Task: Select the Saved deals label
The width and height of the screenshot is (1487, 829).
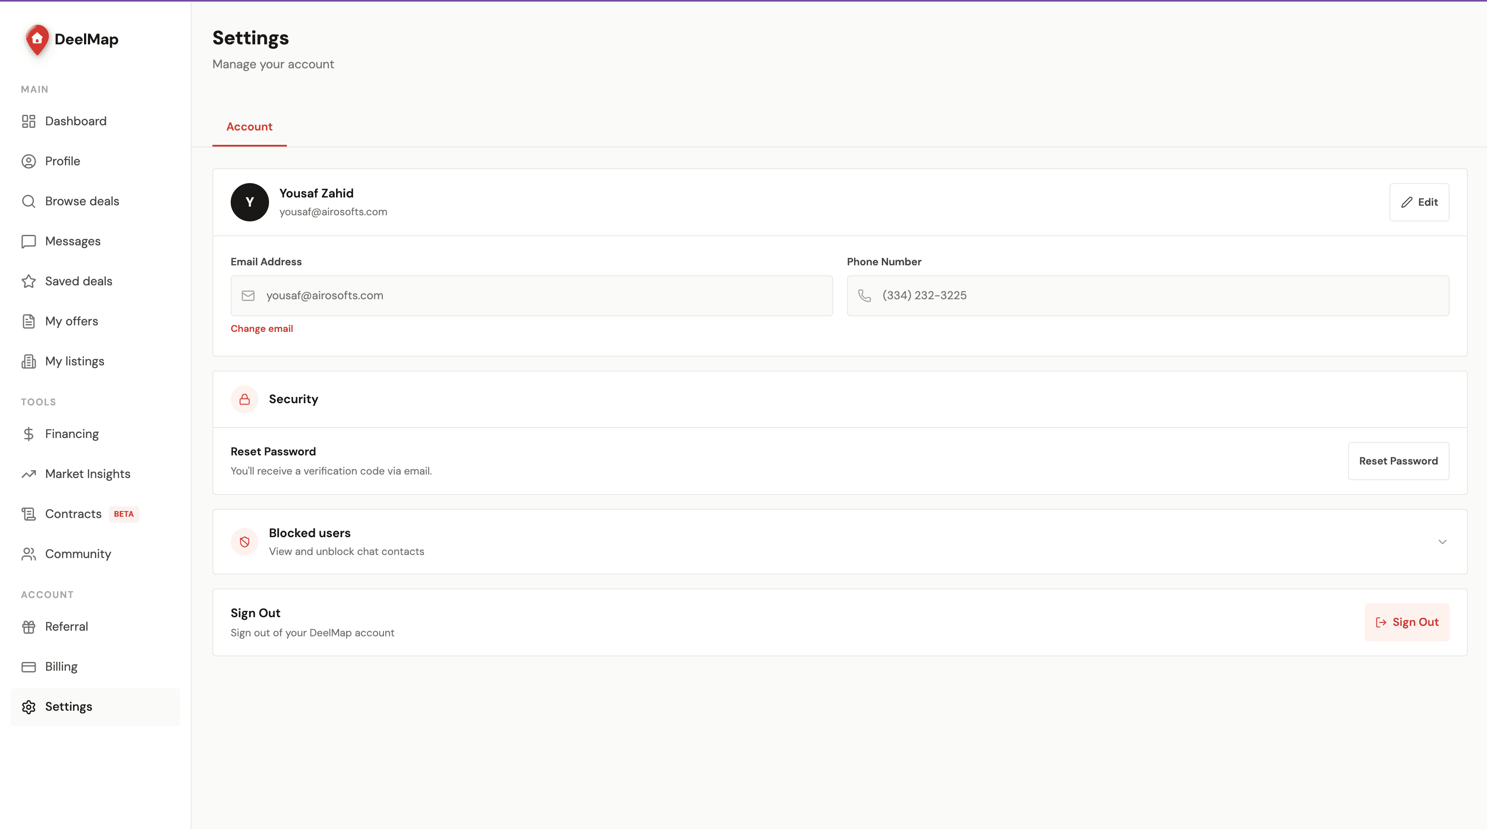Action: pos(79,281)
